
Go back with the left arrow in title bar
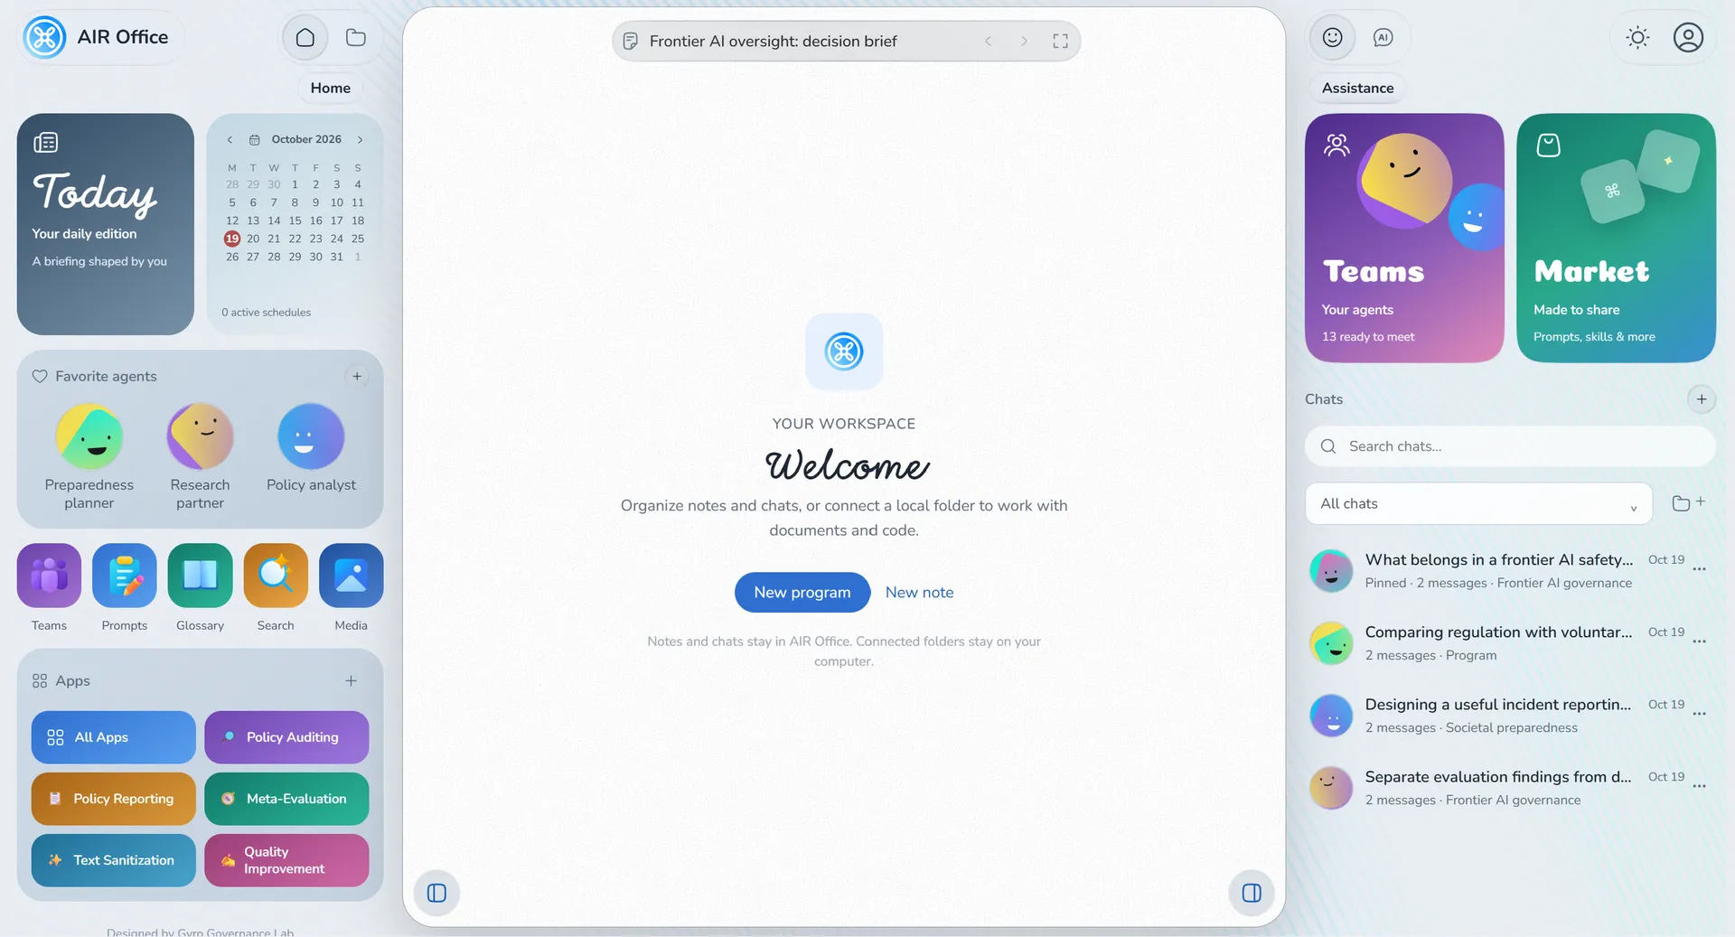[989, 41]
